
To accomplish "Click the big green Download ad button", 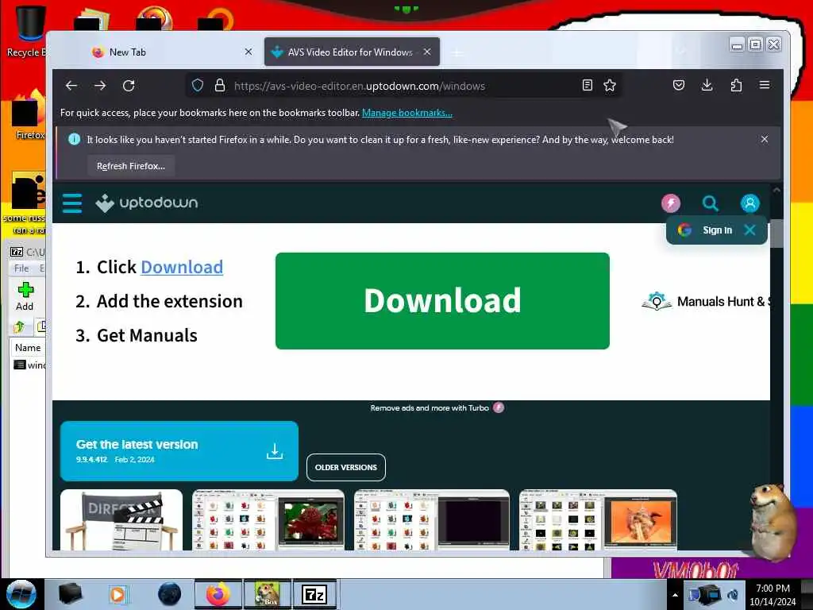I will pyautogui.click(x=442, y=301).
